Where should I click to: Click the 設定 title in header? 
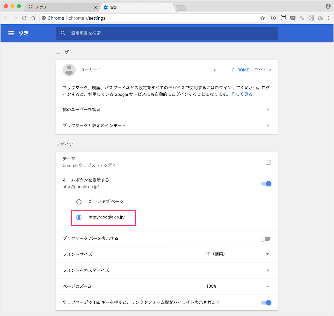[x=23, y=33]
